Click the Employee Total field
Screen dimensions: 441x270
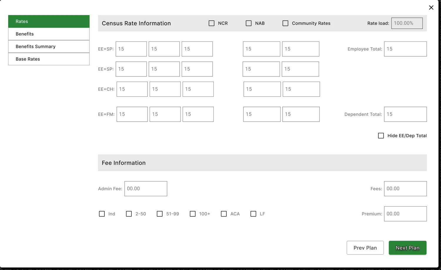(405, 49)
